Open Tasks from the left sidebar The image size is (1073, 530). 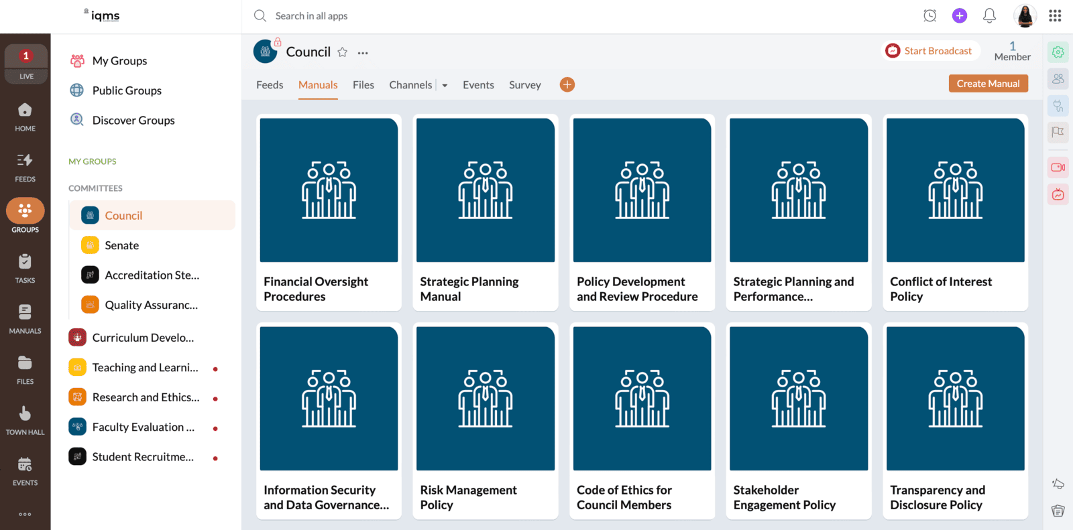25,268
